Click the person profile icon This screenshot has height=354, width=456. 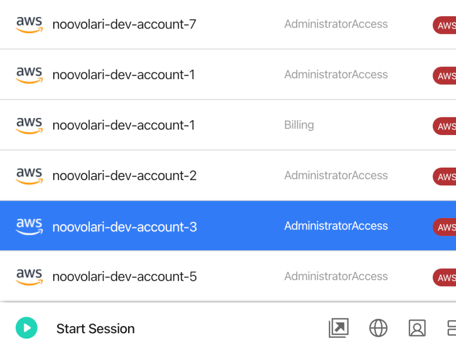pyautogui.click(x=417, y=328)
